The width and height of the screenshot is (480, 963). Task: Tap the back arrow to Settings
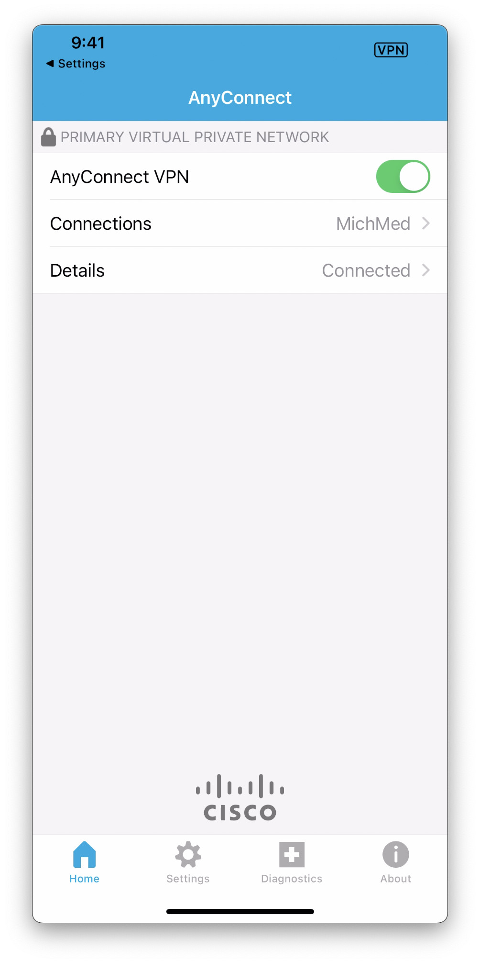50,63
